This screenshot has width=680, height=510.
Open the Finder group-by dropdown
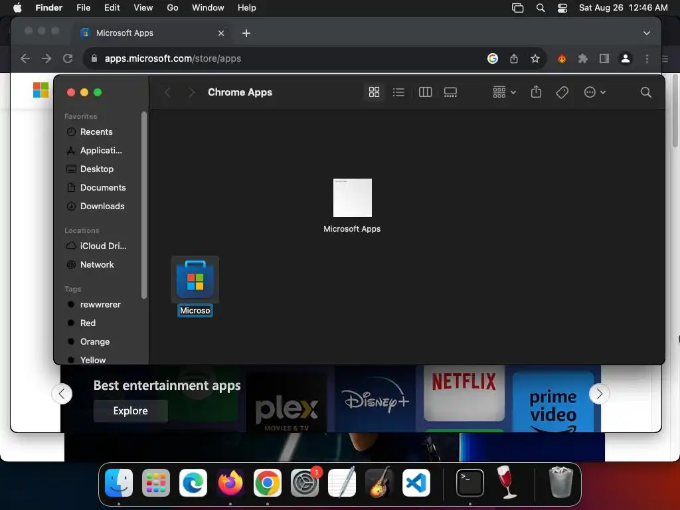[x=505, y=92]
